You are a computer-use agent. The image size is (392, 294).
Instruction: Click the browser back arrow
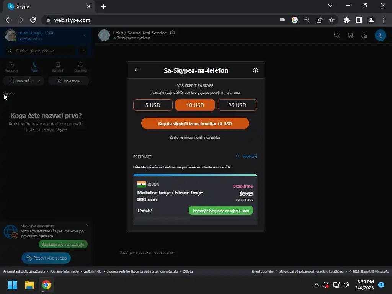pyautogui.click(x=8, y=20)
